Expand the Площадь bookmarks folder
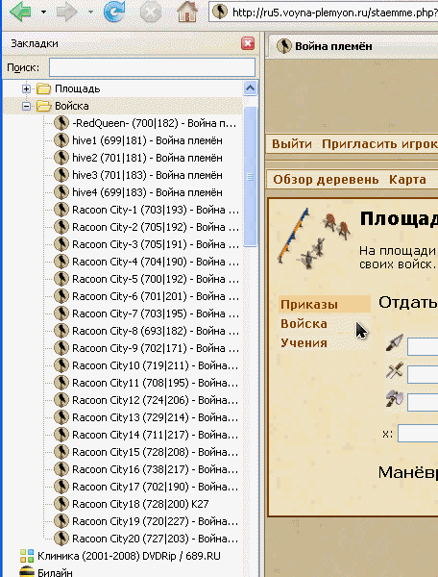Image resolution: width=438 pixels, height=577 pixels. (x=26, y=88)
